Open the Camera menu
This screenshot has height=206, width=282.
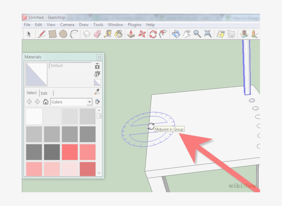[67, 25]
